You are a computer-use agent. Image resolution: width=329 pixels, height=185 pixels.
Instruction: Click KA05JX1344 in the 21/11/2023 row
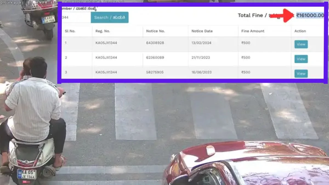[106, 58]
